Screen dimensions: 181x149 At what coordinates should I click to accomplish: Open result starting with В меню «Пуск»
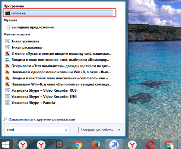point(58,53)
